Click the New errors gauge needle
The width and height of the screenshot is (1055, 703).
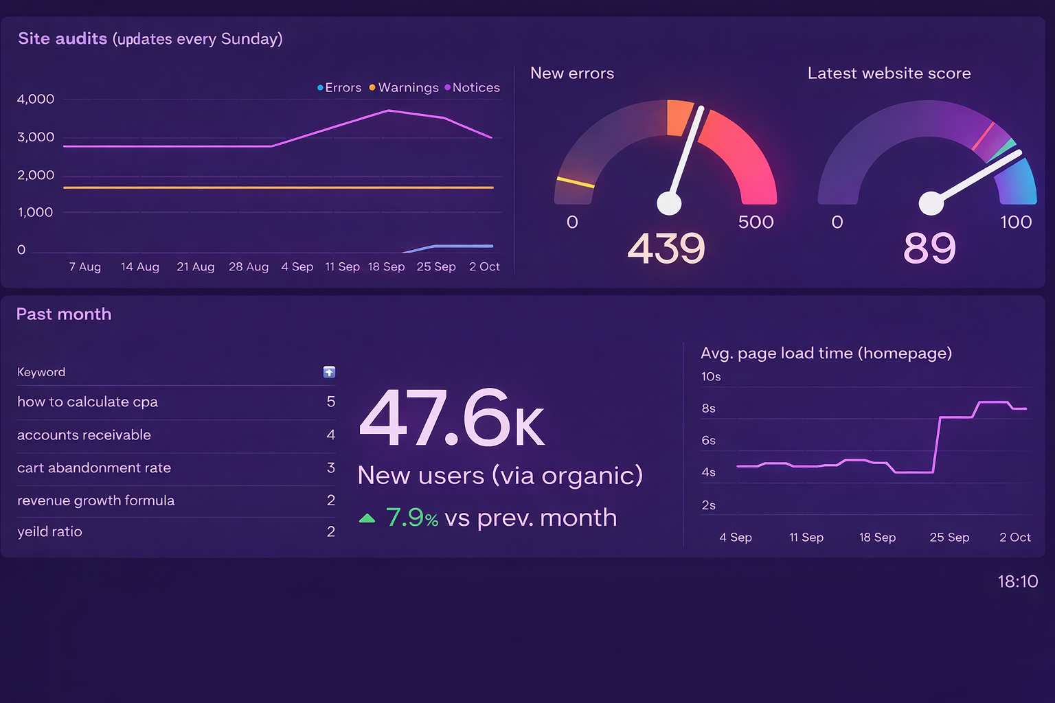tap(685, 155)
